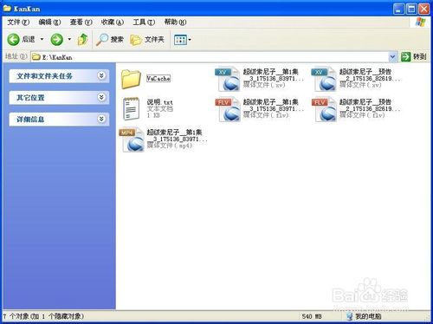Open the 查看(V) menu

click(x=81, y=22)
